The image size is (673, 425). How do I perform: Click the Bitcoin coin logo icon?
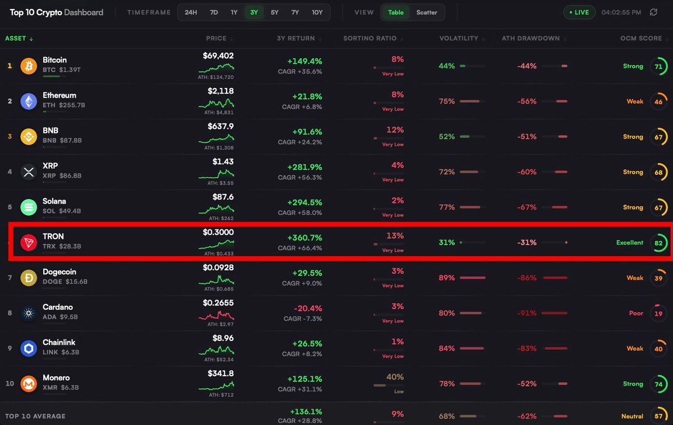(x=29, y=66)
